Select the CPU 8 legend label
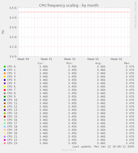This screenshot has width=138, height=153. [x=11, y=93]
